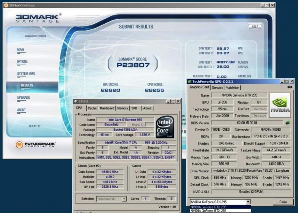Click the Bus Speed value 160.0 MHz
The width and height of the screenshot is (298, 213).
pos(110,182)
